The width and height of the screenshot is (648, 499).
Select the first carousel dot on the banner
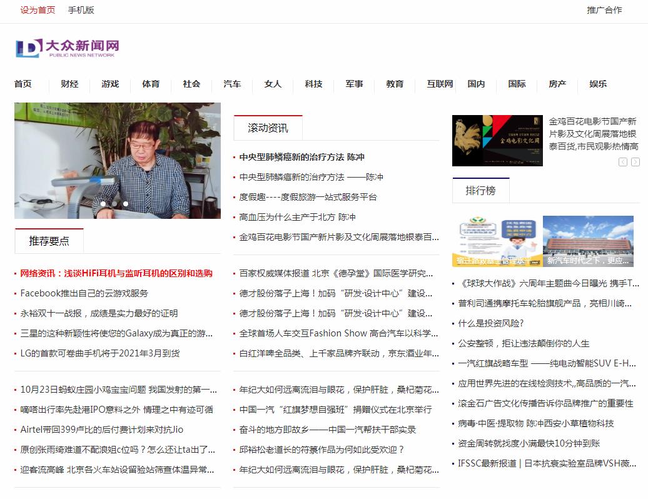103,204
